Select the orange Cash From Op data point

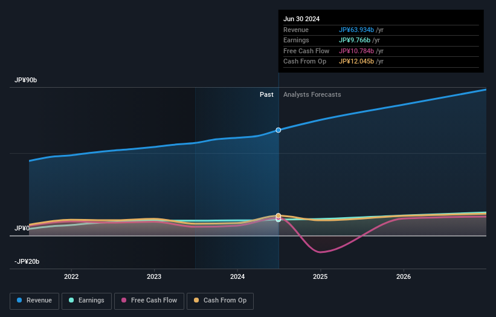click(279, 215)
